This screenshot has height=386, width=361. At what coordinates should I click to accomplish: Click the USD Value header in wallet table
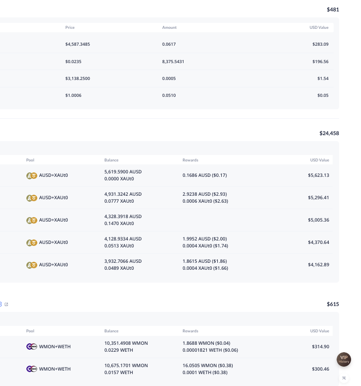tap(319, 27)
